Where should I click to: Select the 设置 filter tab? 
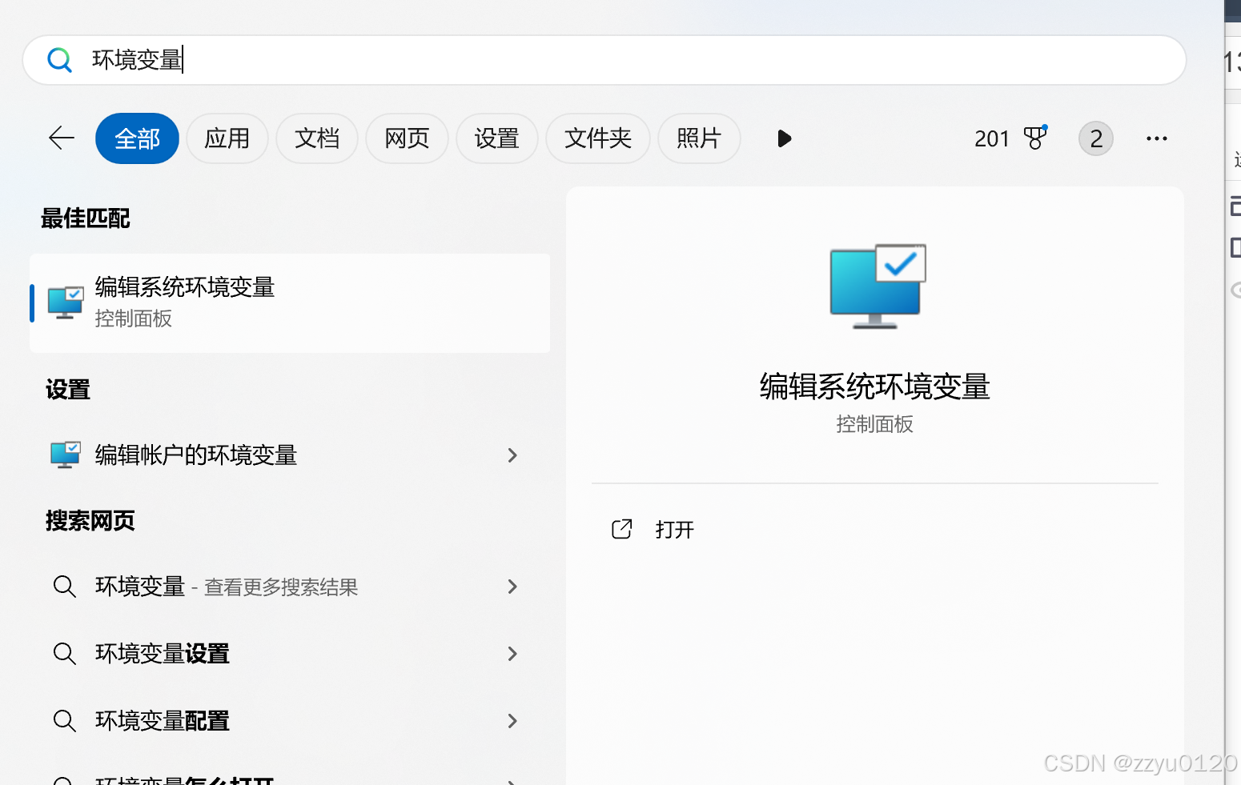click(x=496, y=138)
